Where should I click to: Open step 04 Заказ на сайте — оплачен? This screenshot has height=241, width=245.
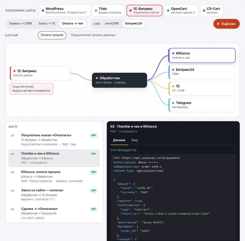[54, 195]
